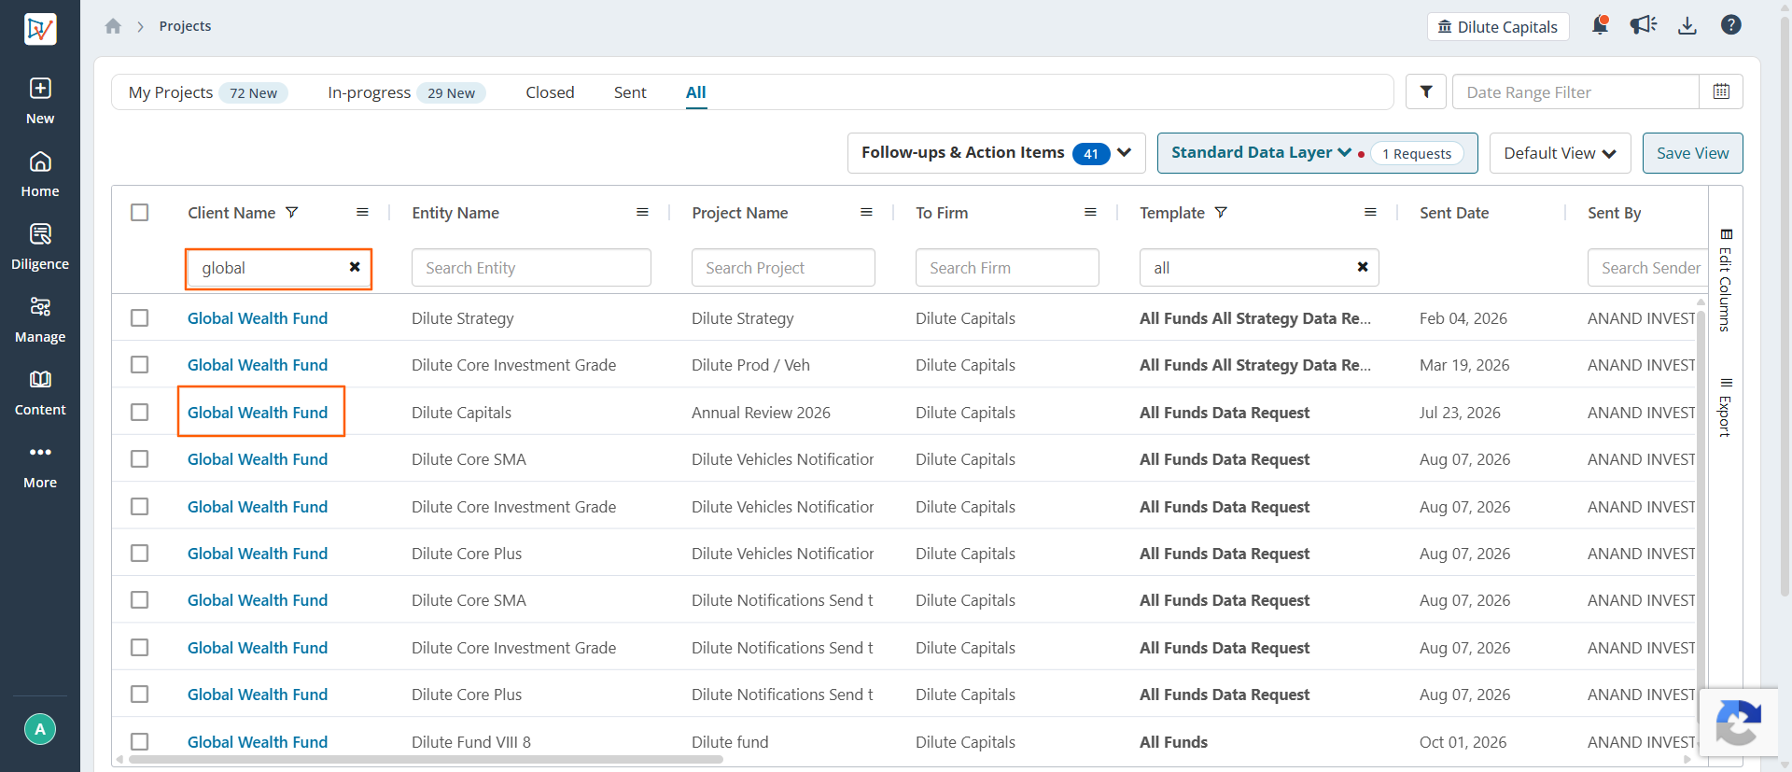Click the download icon in header
The image size is (1792, 772).
point(1687,25)
